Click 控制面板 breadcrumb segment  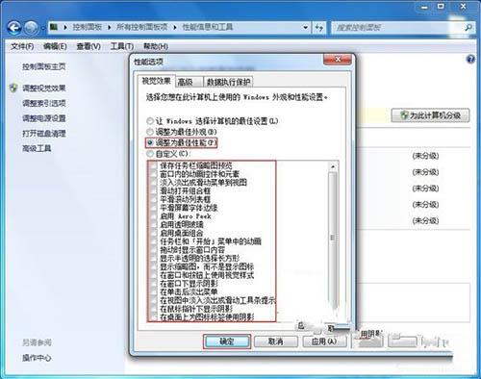[x=87, y=27]
